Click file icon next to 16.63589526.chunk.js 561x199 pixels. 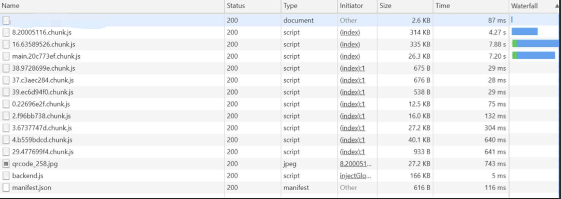tap(6, 44)
